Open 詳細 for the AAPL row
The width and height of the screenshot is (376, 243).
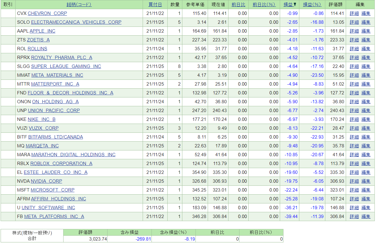click(354, 31)
